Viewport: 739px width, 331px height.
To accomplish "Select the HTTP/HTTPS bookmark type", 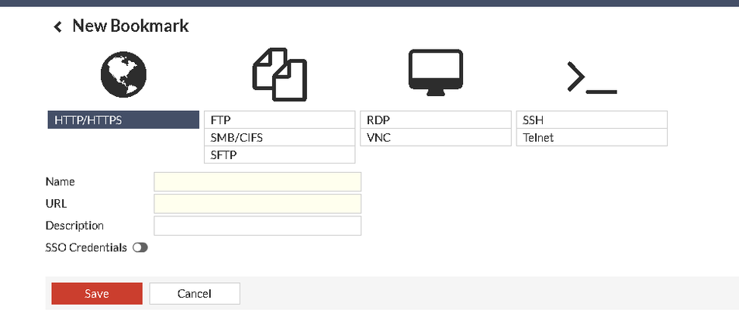I will 123,120.
